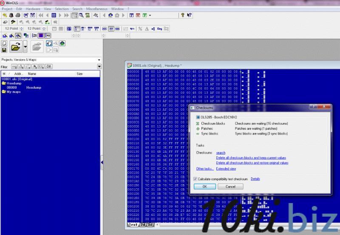This screenshot has height=235, width=340.
Task: Click OK in the Checksums dialog
Action: point(204,187)
